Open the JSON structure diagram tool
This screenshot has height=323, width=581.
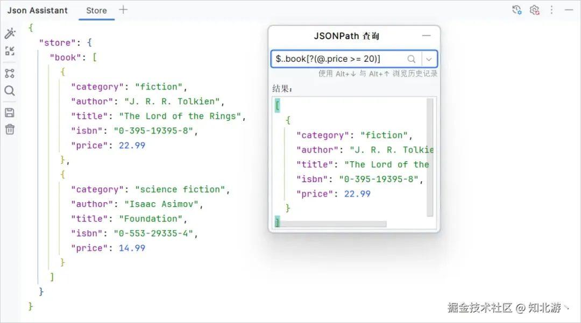pos(9,73)
